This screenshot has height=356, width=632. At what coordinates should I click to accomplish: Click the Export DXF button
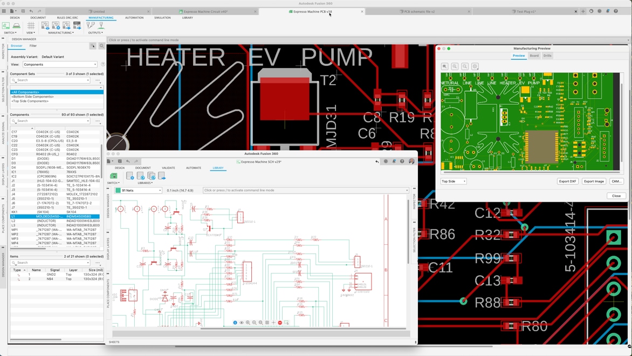click(567, 181)
